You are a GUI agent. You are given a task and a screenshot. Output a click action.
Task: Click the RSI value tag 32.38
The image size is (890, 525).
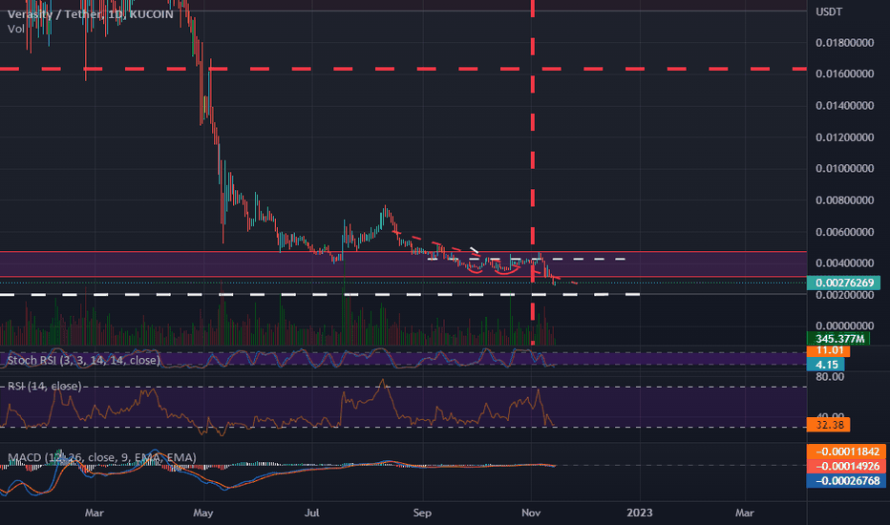[x=828, y=425]
